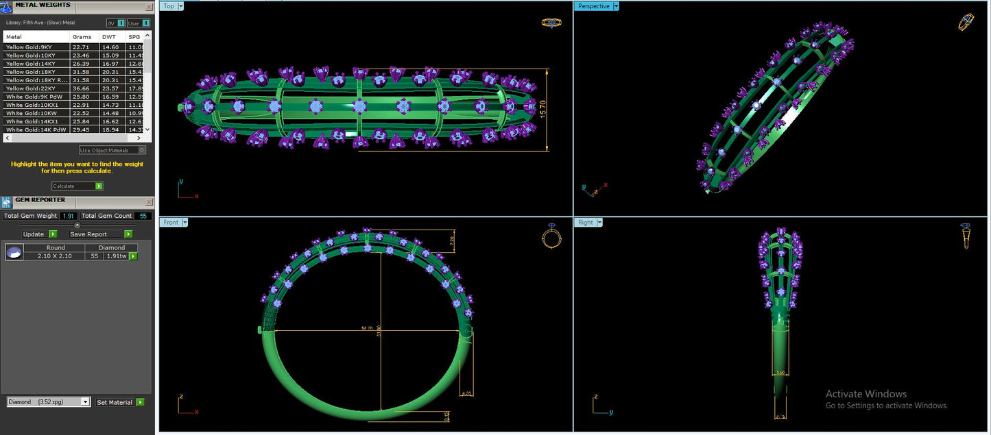The width and height of the screenshot is (991, 435).
Task: Click the Calculate button
Action: coord(77,186)
